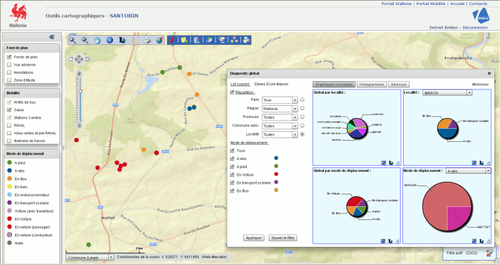Open the map legend tool

click(x=122, y=40)
